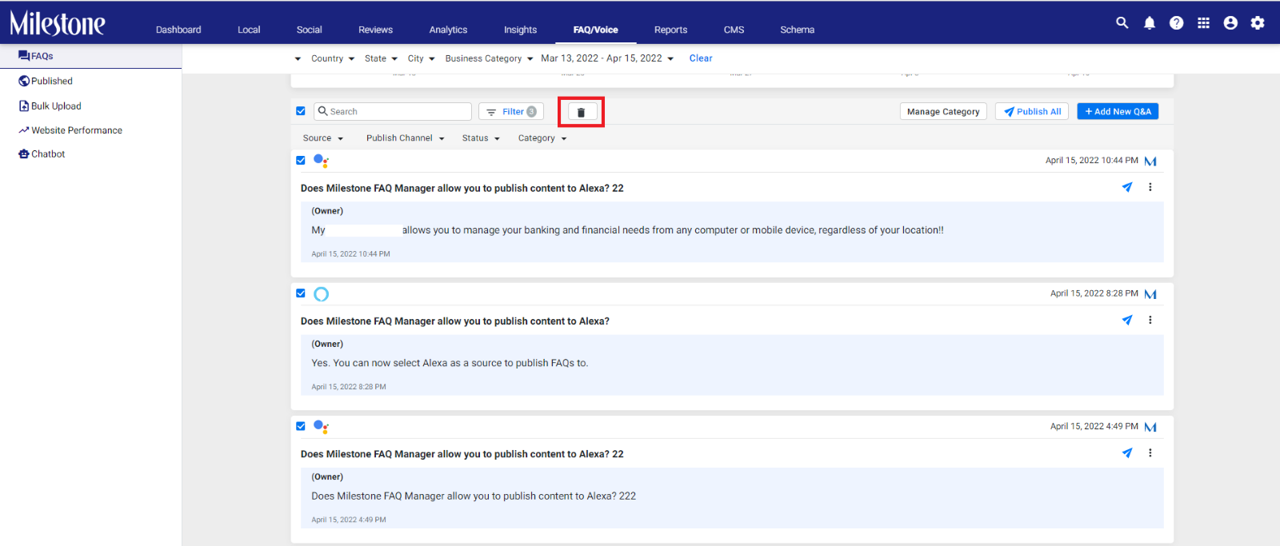Publish the 4:49 PM FAQ with paper plane icon
The height and width of the screenshot is (546, 1280).
1127,452
